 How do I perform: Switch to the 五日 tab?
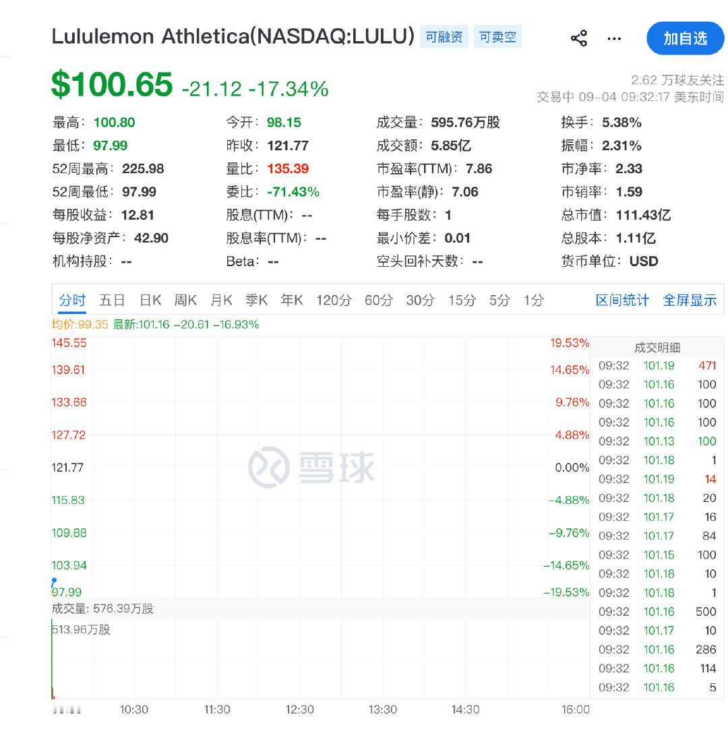click(112, 300)
